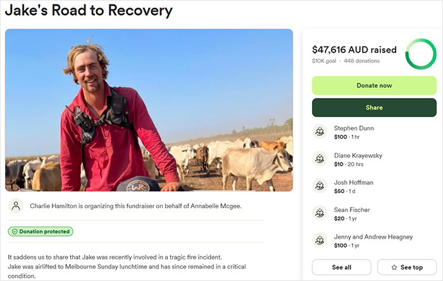Donate now to the fundraiser
The height and width of the screenshot is (281, 443).
(374, 85)
